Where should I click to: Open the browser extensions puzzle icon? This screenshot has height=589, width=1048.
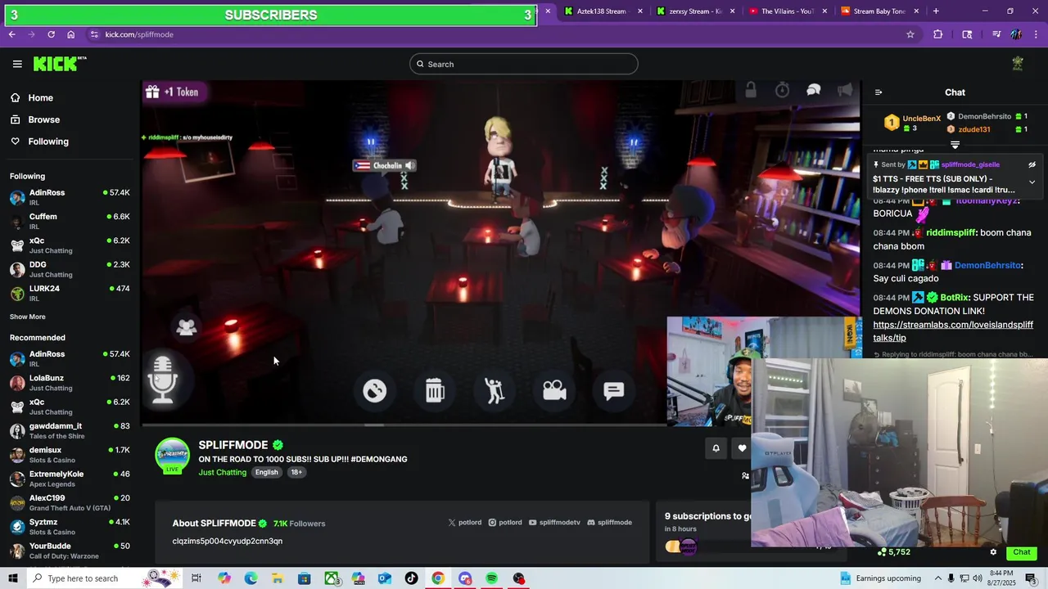[x=938, y=34]
